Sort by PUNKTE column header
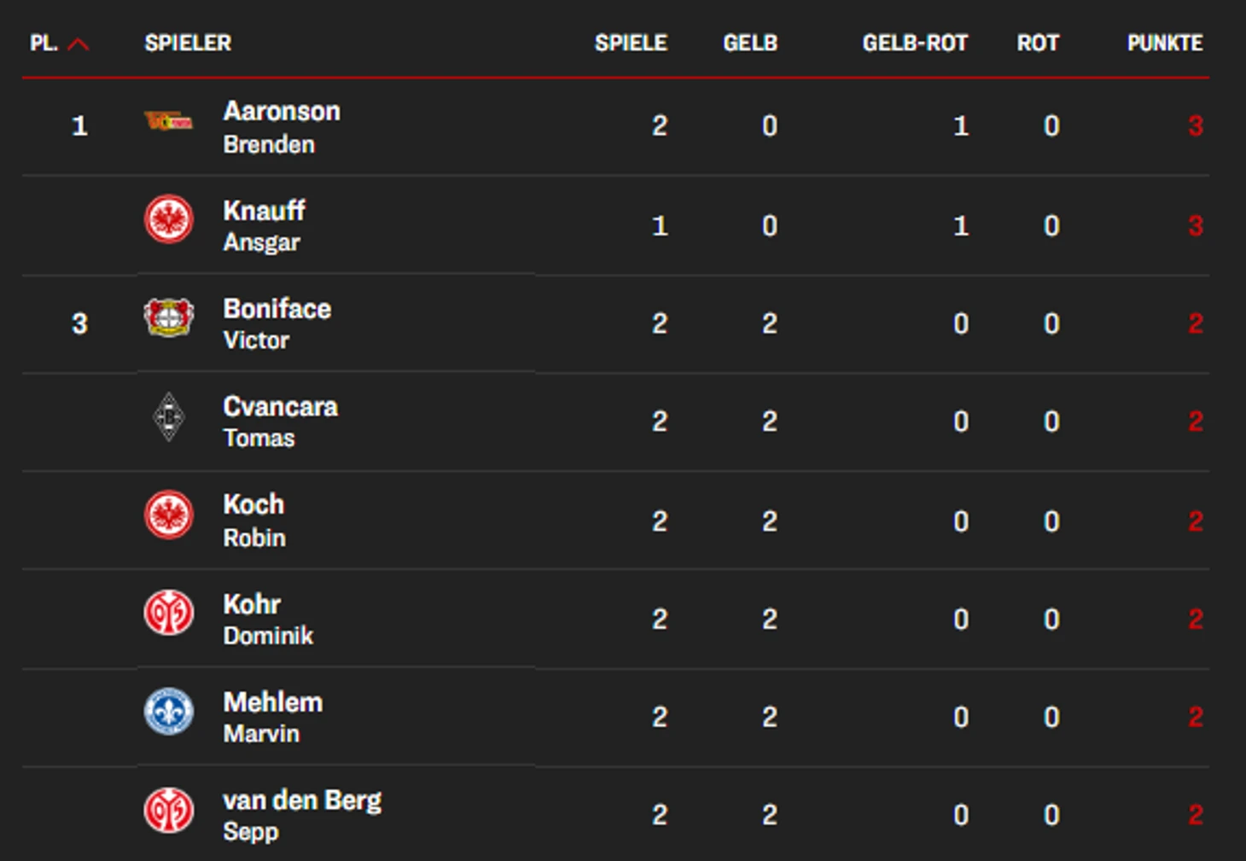Viewport: 1246px width, 861px height. tap(1164, 44)
